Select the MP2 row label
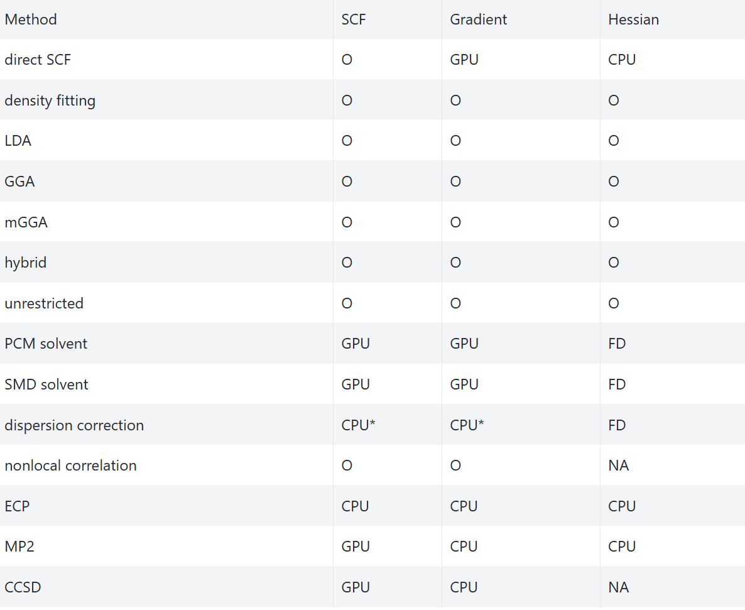The width and height of the screenshot is (745, 610). pyautogui.click(x=19, y=547)
